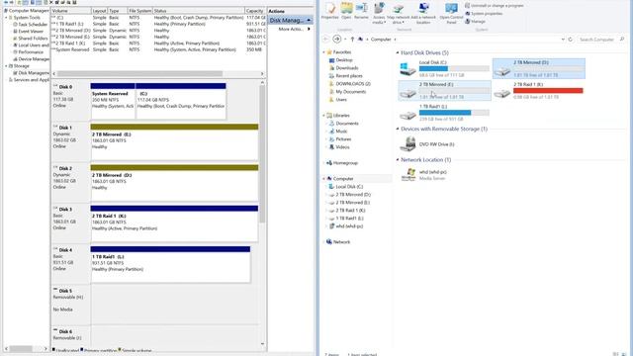Click the Rename ribbon icon
This screenshot has width=633, height=356.
(361, 11)
